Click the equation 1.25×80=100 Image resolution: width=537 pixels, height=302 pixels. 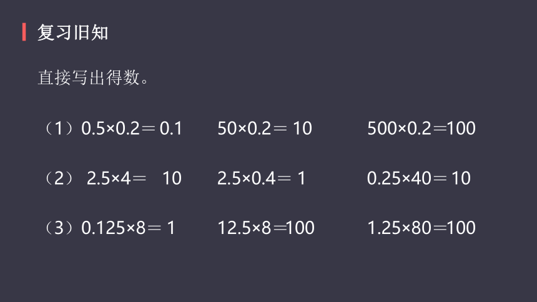[x=421, y=228]
